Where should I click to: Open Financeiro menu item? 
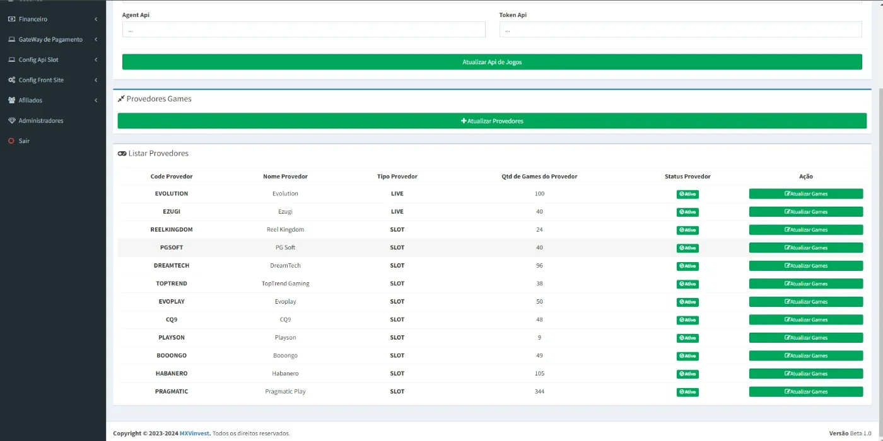coord(53,20)
